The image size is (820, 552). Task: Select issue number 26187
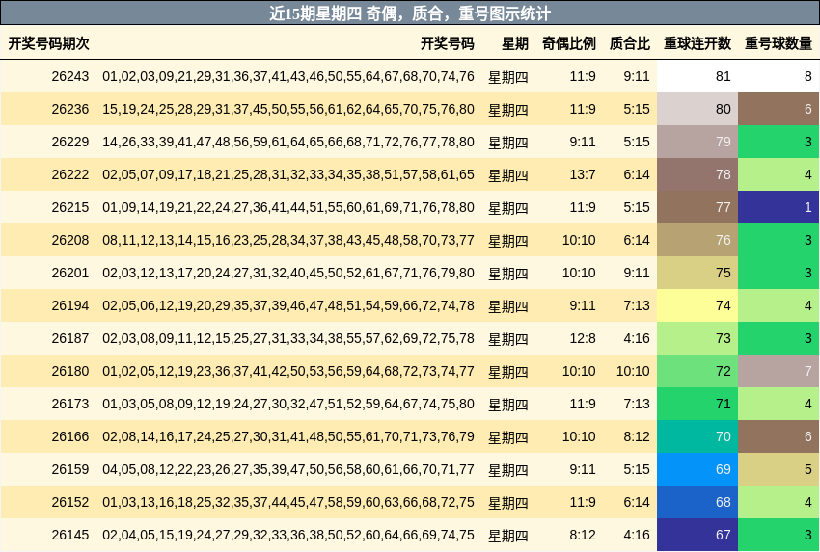pos(70,338)
